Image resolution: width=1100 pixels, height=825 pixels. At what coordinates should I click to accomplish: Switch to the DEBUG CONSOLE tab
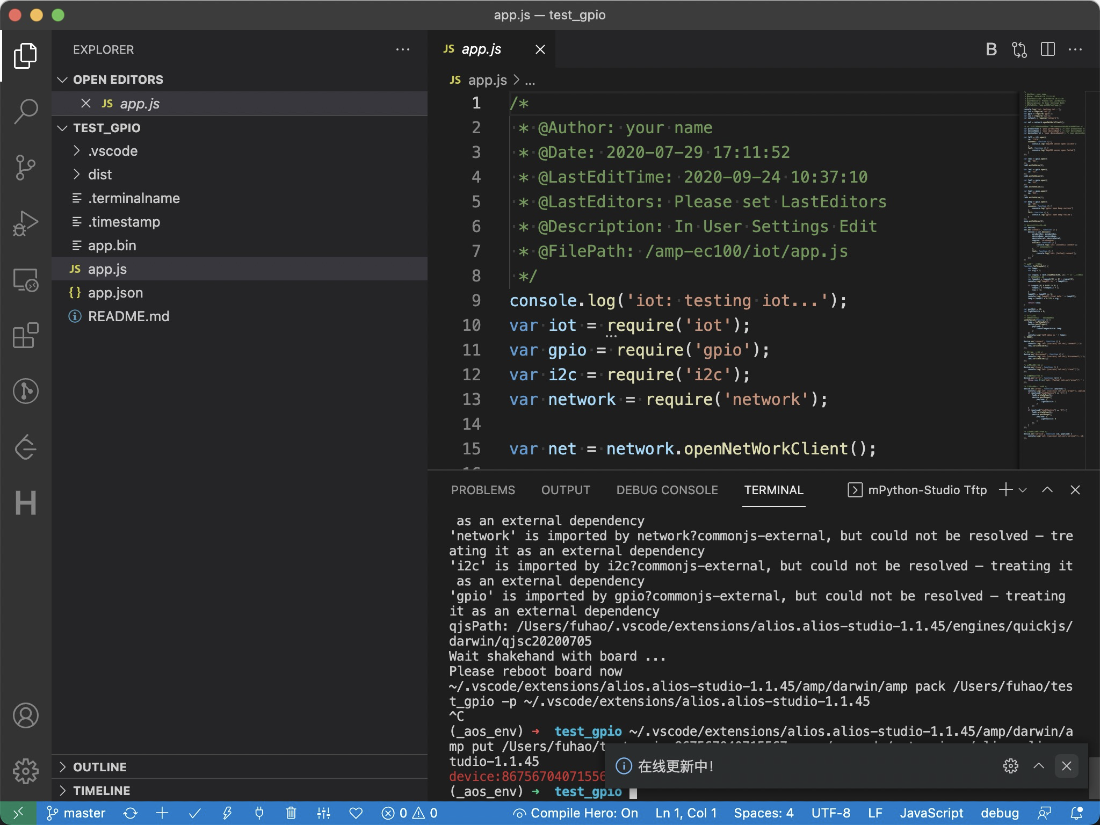[x=667, y=490]
